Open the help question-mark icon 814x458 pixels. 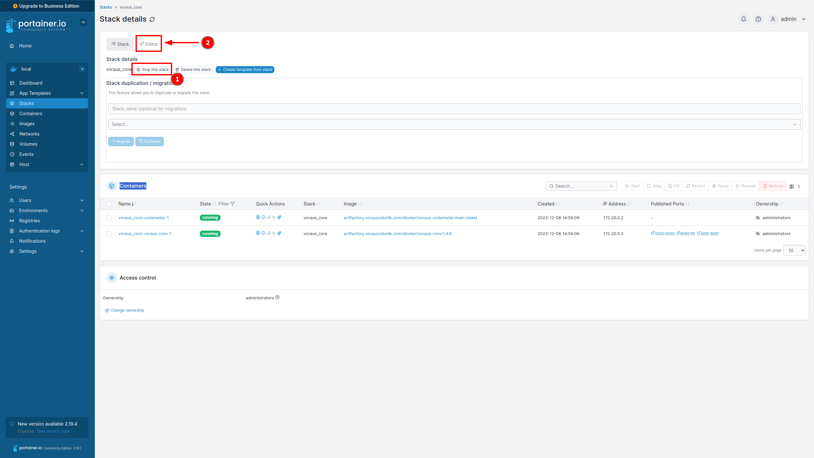[758, 19]
